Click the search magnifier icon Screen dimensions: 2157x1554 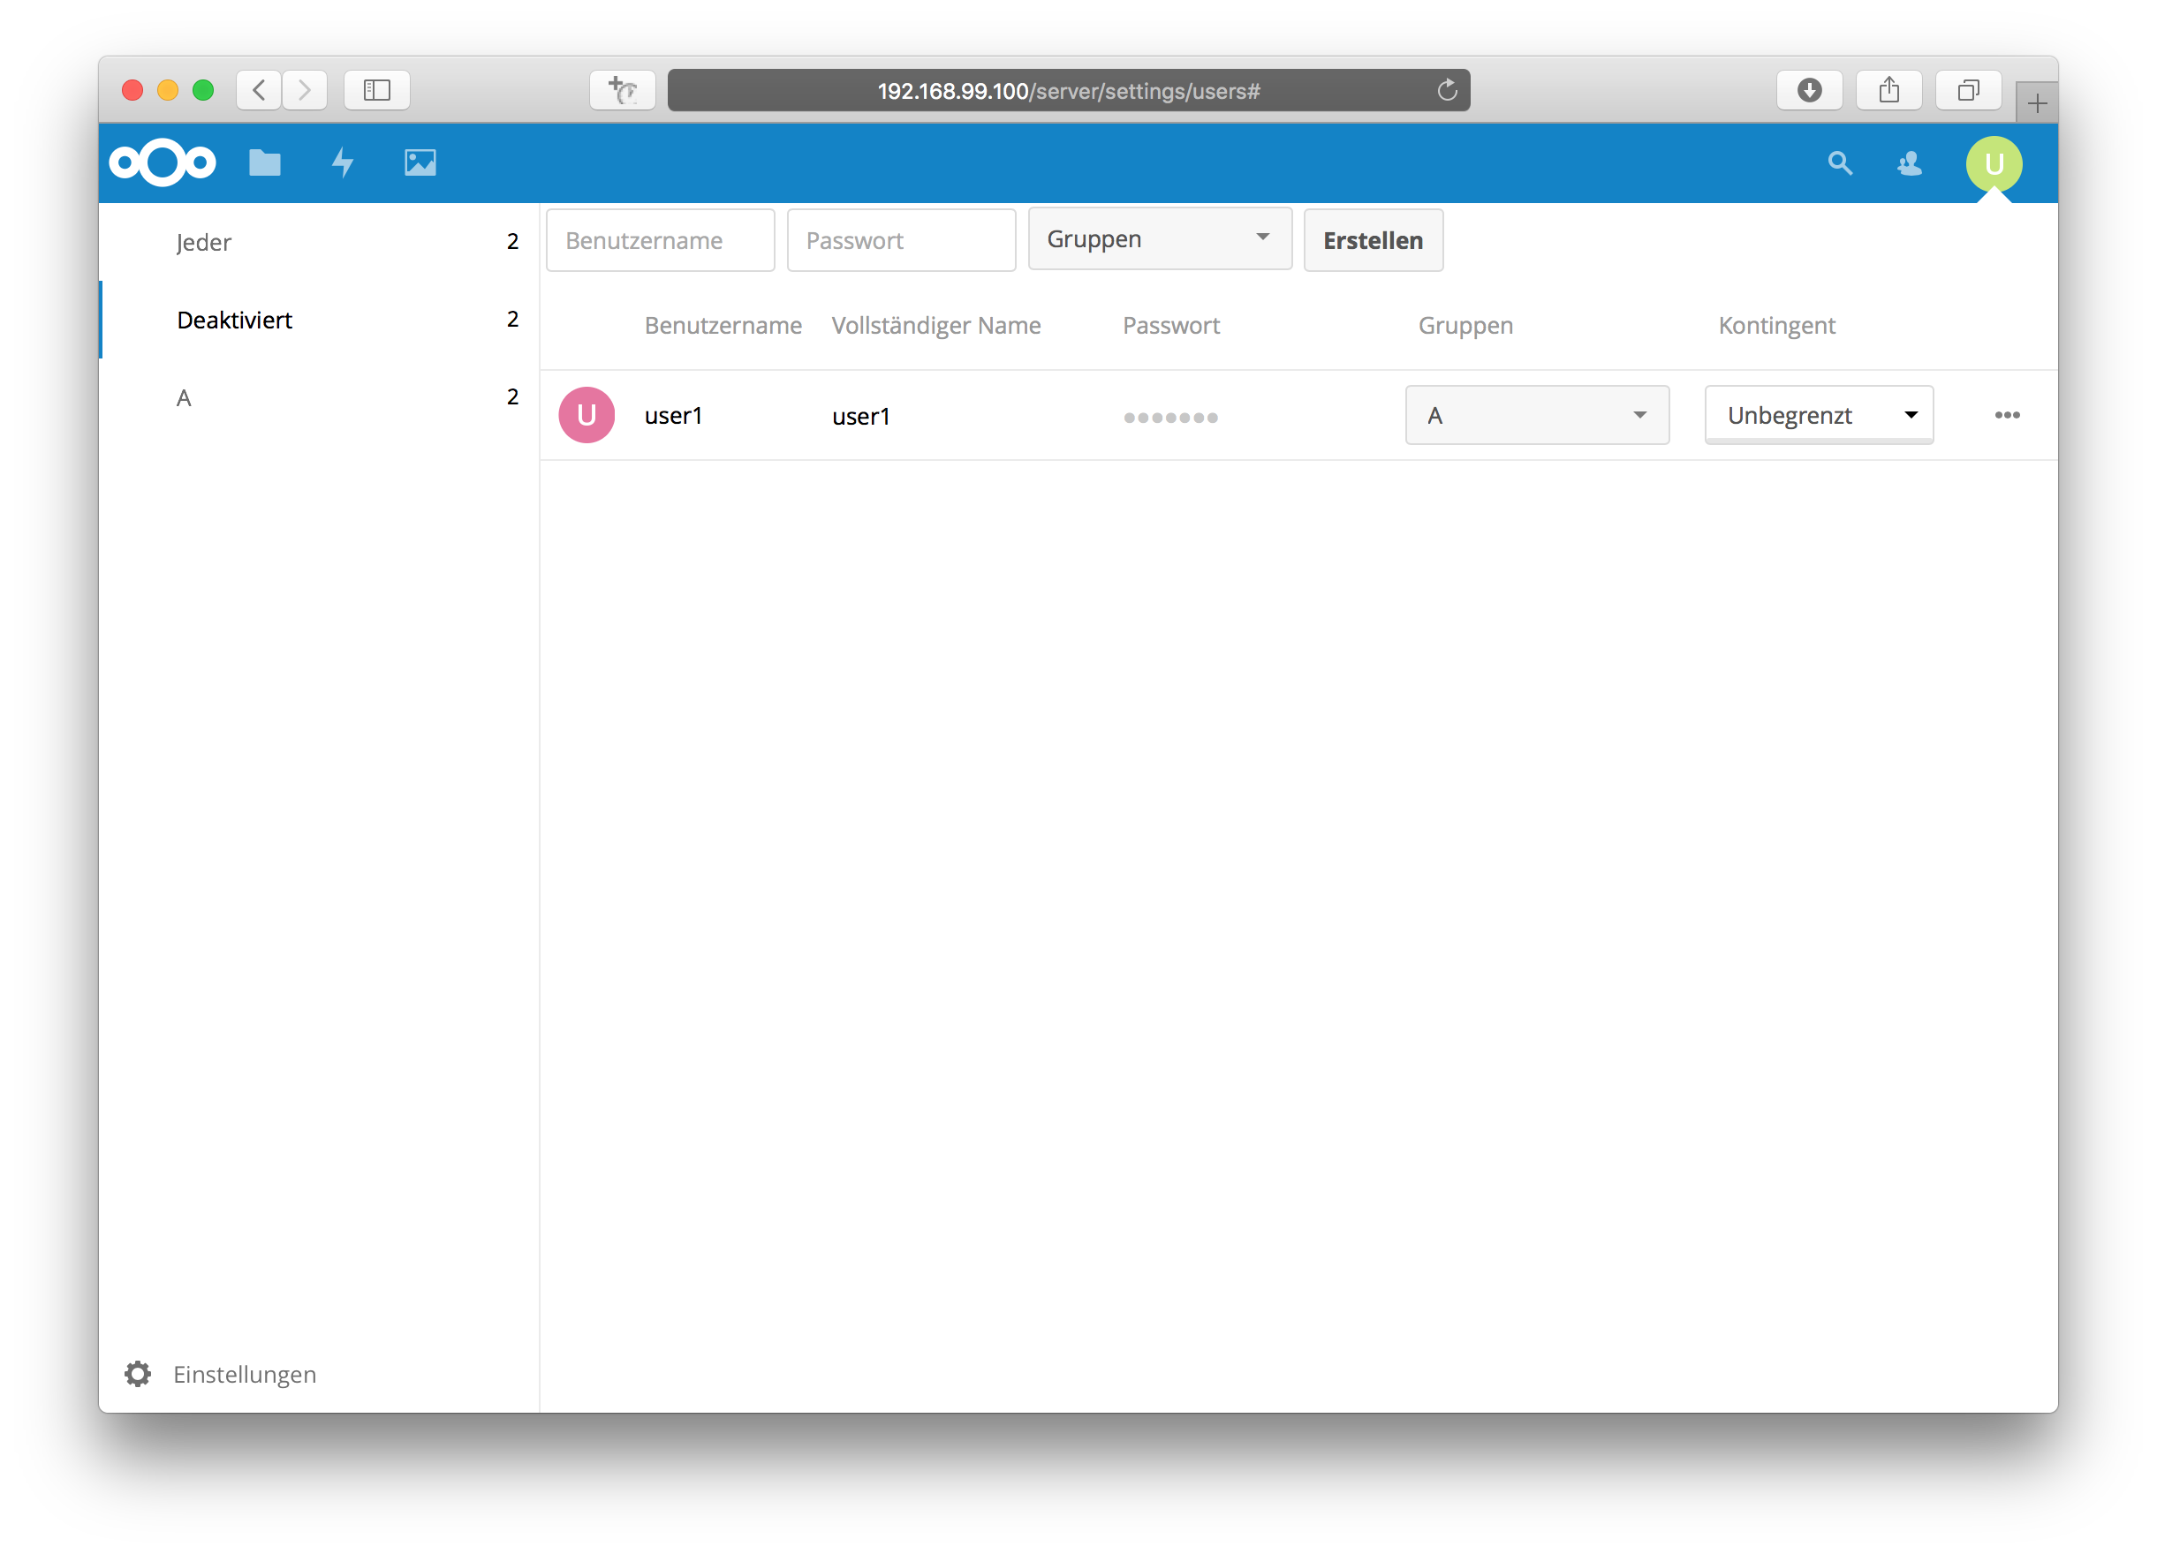[x=1839, y=163]
